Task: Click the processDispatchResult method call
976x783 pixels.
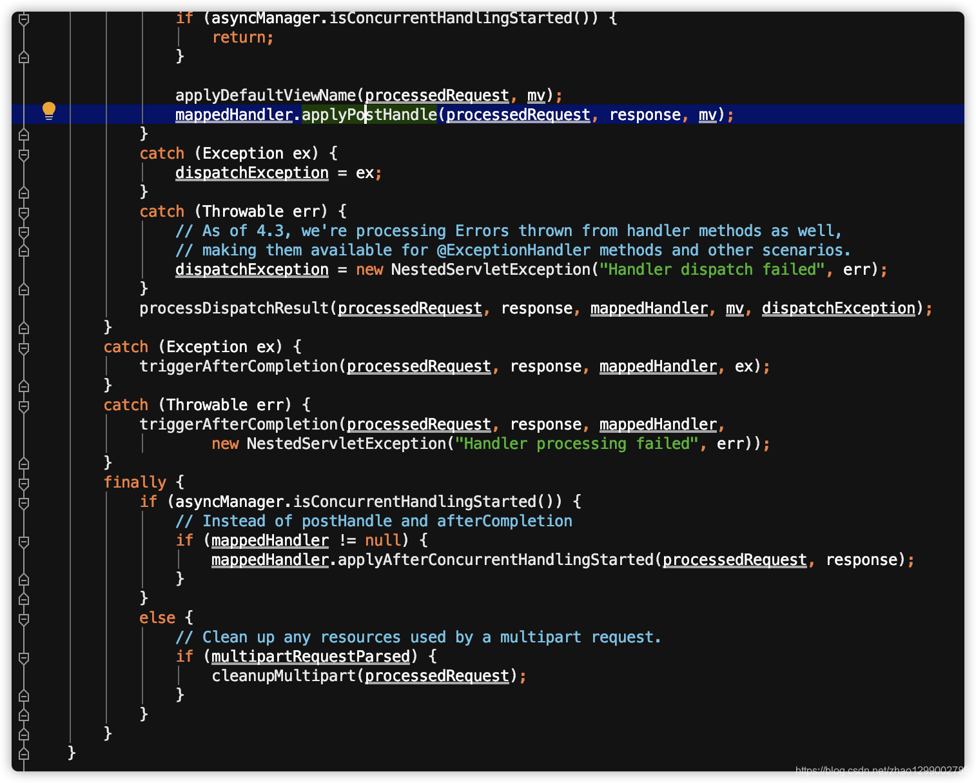Action: [234, 308]
